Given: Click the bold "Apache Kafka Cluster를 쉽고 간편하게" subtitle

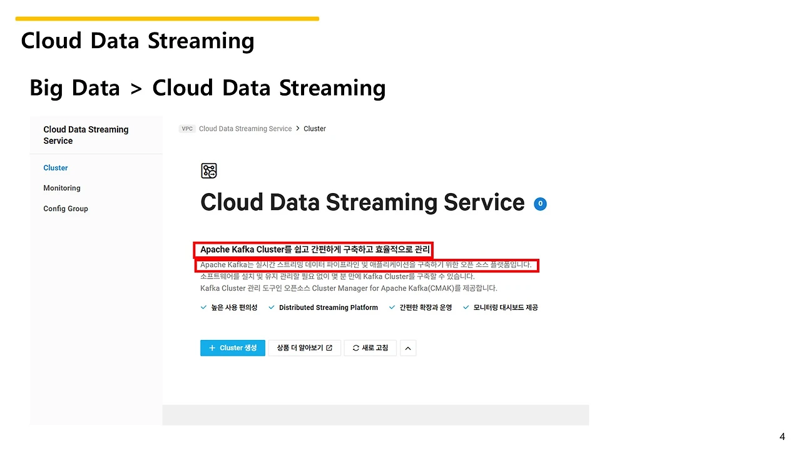Looking at the screenshot, I should [315, 250].
